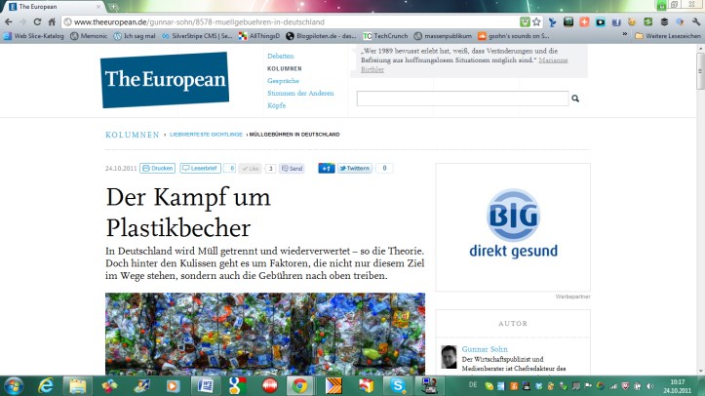Click the Leserbrief button
The image size is (705, 396).
tap(200, 168)
